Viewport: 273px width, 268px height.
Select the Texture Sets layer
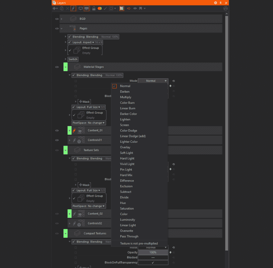[91, 150]
